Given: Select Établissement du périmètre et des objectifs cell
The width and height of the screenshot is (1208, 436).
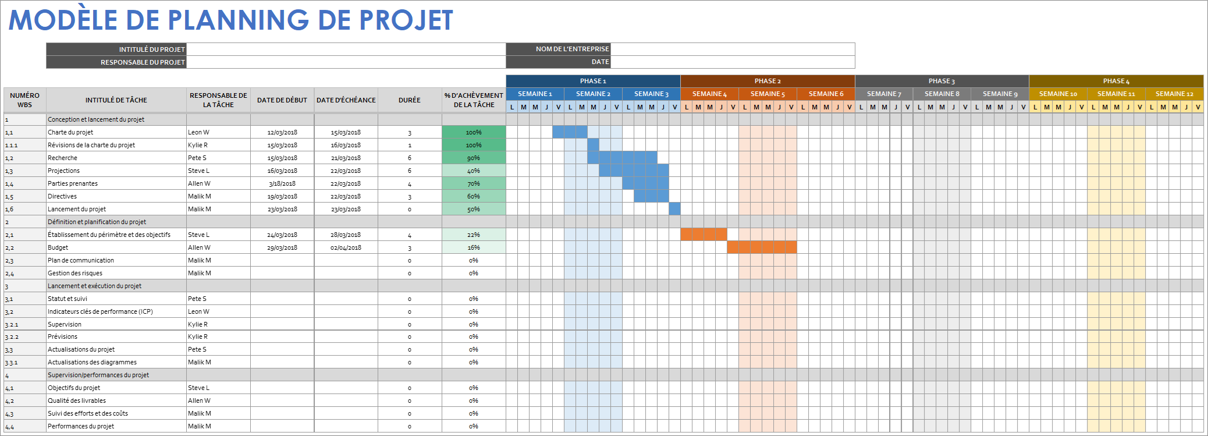Looking at the screenshot, I should pos(116,235).
